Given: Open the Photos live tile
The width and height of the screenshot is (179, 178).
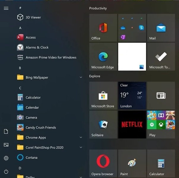Looking at the screenshot, I should tap(132, 57).
